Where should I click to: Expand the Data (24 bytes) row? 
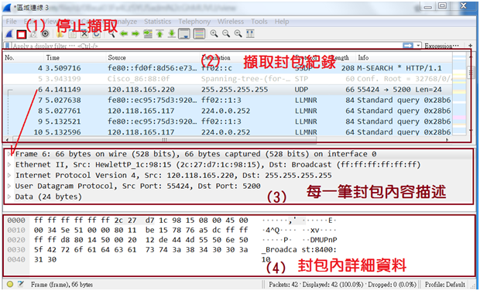tap(9, 197)
